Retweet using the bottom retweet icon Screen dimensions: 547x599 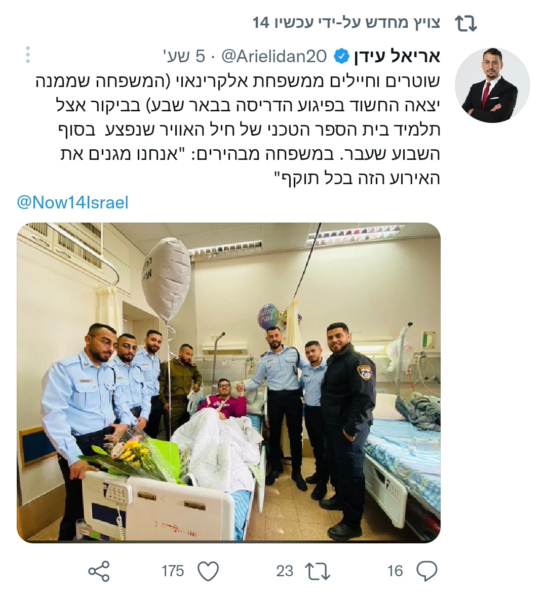[x=318, y=571]
